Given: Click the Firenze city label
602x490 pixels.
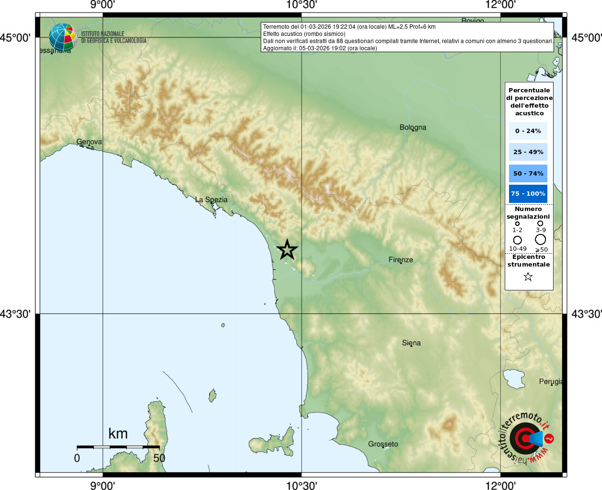Looking at the screenshot, I should [x=401, y=260].
